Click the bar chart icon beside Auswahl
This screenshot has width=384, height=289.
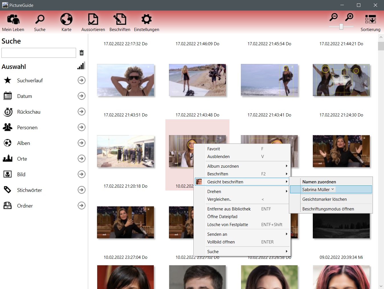81,66
